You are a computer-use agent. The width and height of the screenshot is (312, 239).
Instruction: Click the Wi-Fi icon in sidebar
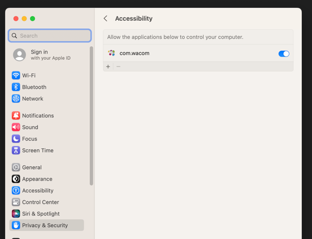[x=16, y=76]
